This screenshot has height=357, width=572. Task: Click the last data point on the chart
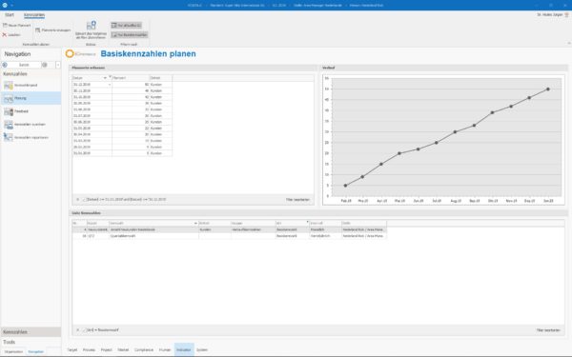pos(548,89)
